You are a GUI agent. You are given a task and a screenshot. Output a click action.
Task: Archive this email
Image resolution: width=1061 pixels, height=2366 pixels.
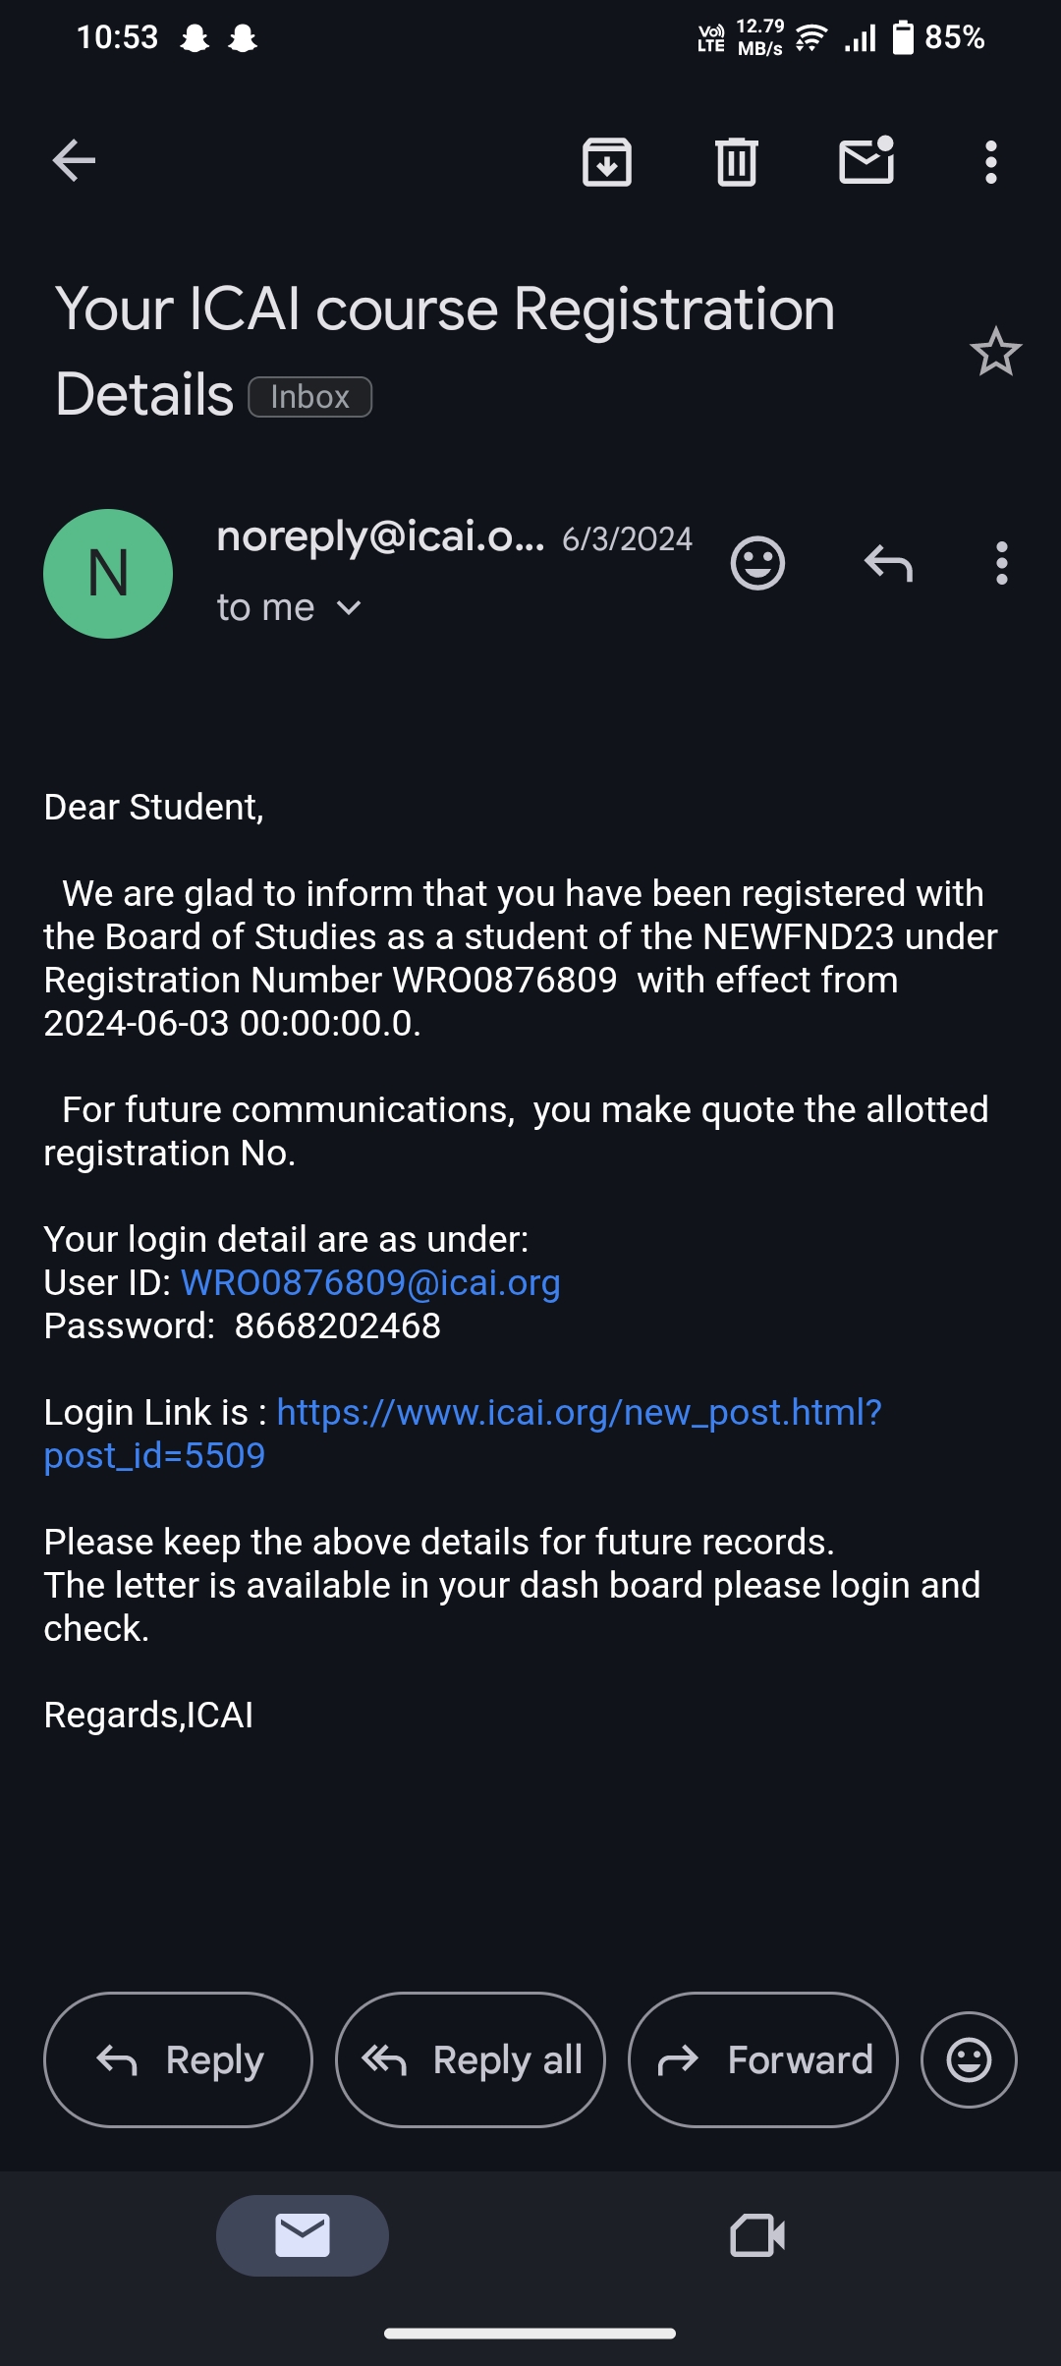click(x=607, y=161)
